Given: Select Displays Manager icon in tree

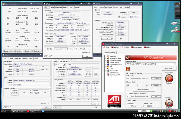Looking at the screenshot, I should (108, 60).
